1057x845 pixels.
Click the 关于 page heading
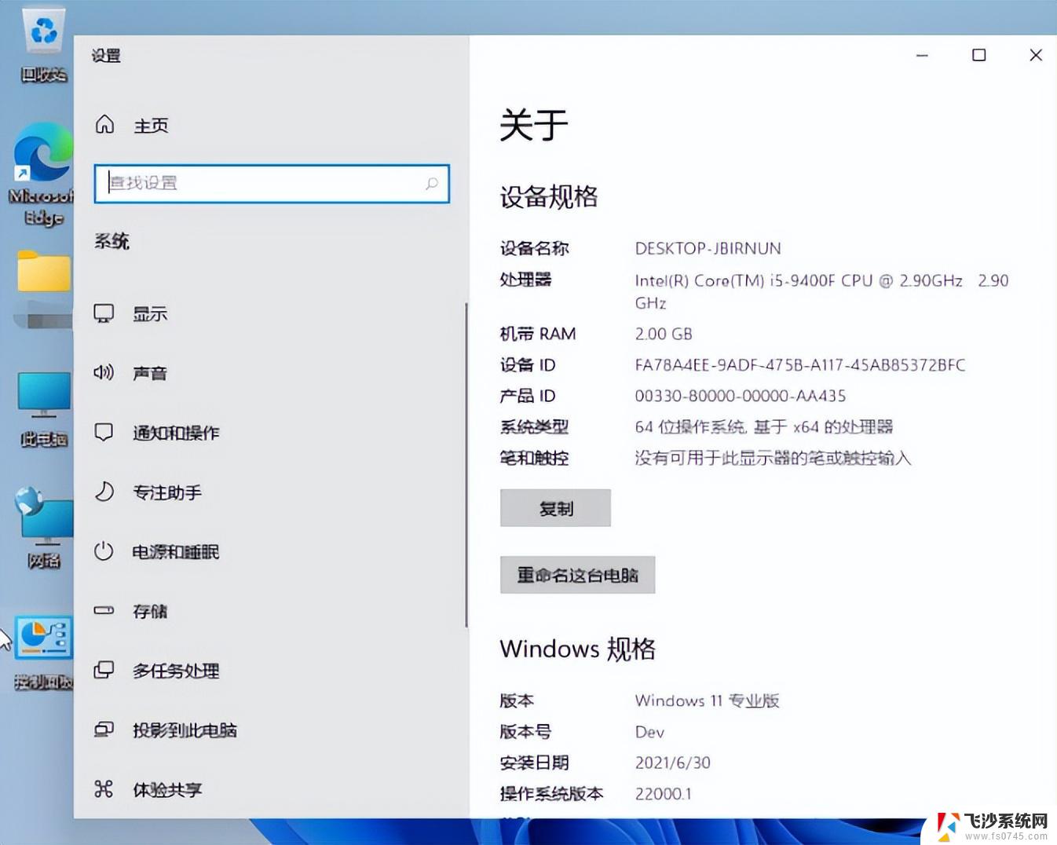(534, 125)
